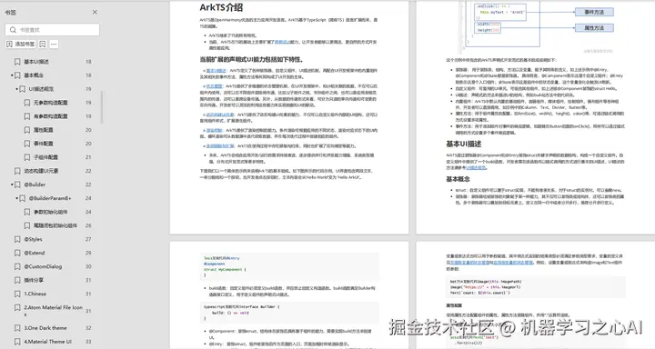Open the 3.One Dark theme bookmark
The height and width of the screenshot is (349, 655).
click(x=45, y=328)
